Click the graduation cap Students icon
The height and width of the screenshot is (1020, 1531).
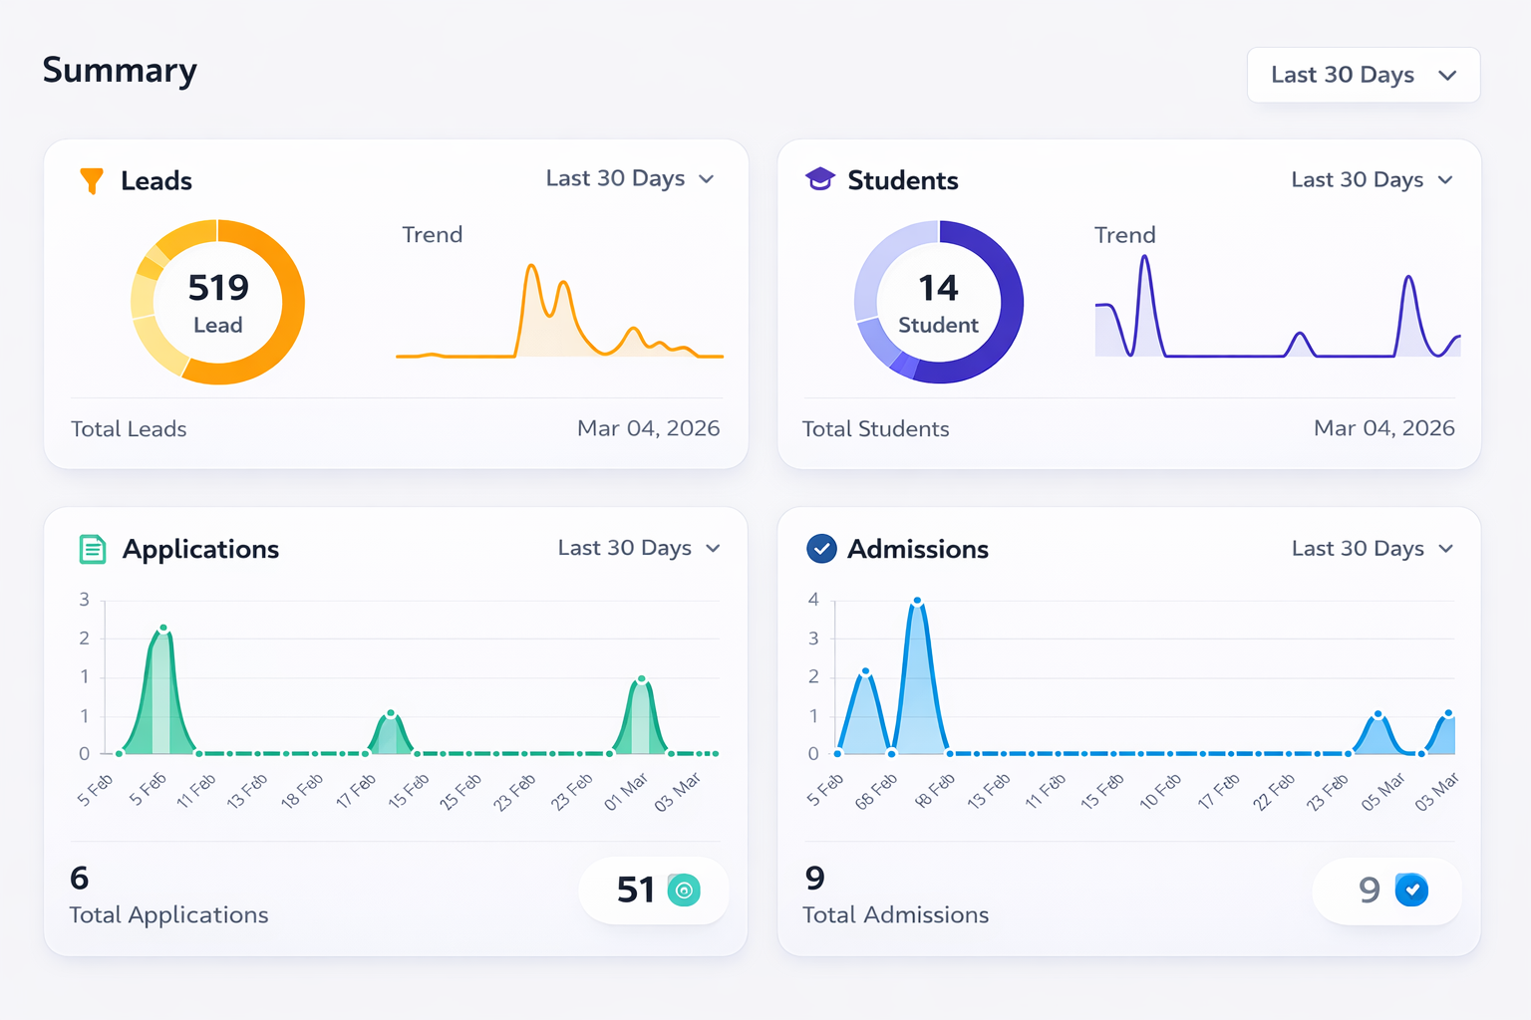click(x=819, y=179)
